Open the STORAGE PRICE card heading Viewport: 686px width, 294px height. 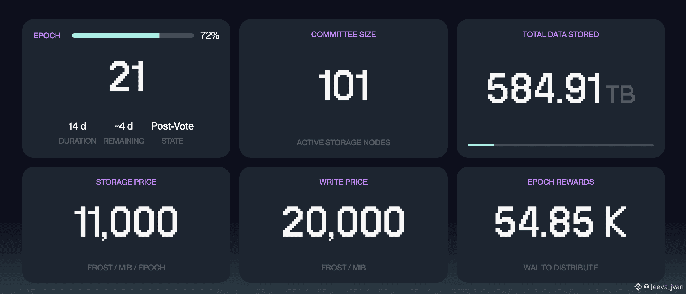[x=126, y=182]
